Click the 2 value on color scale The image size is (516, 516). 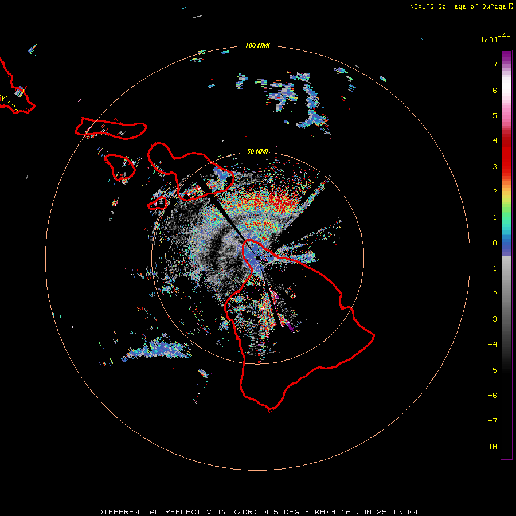[x=495, y=192]
